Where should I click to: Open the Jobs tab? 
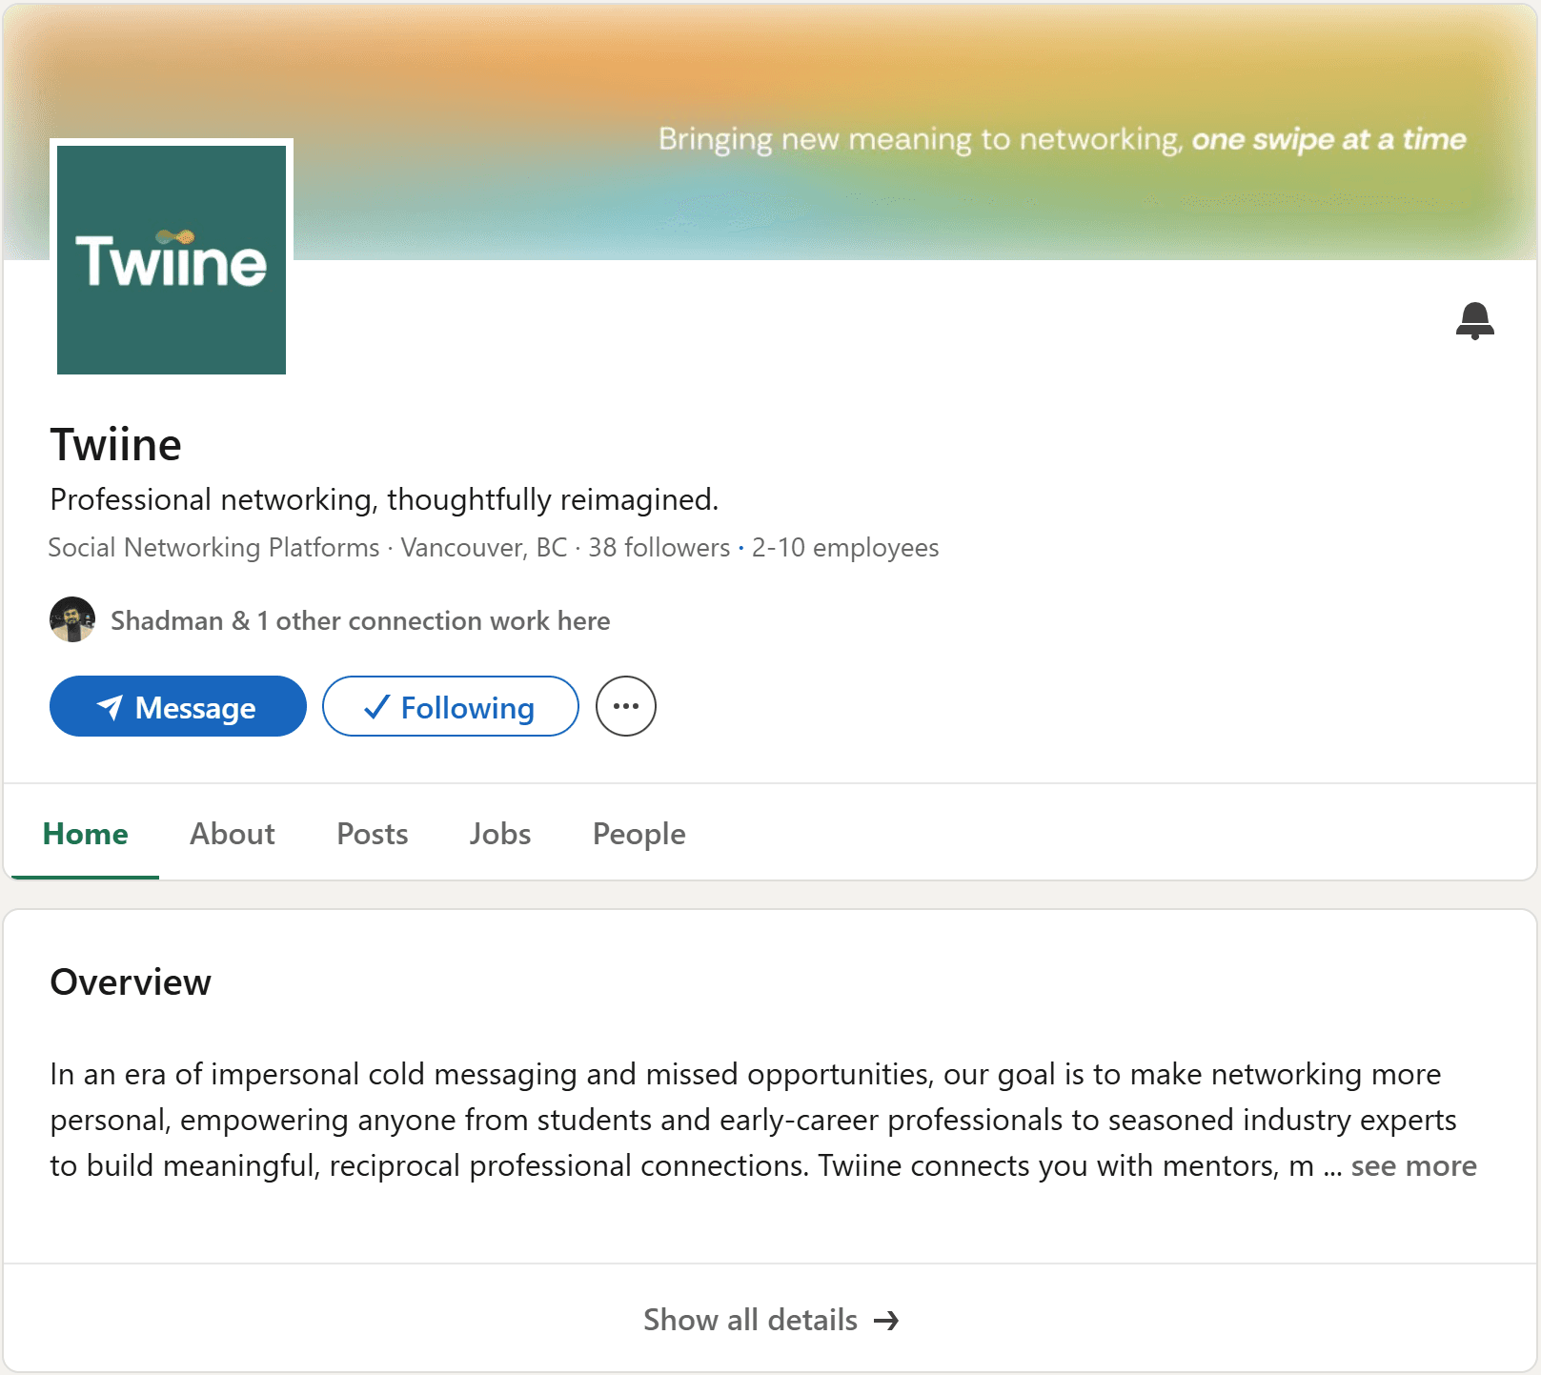500,834
